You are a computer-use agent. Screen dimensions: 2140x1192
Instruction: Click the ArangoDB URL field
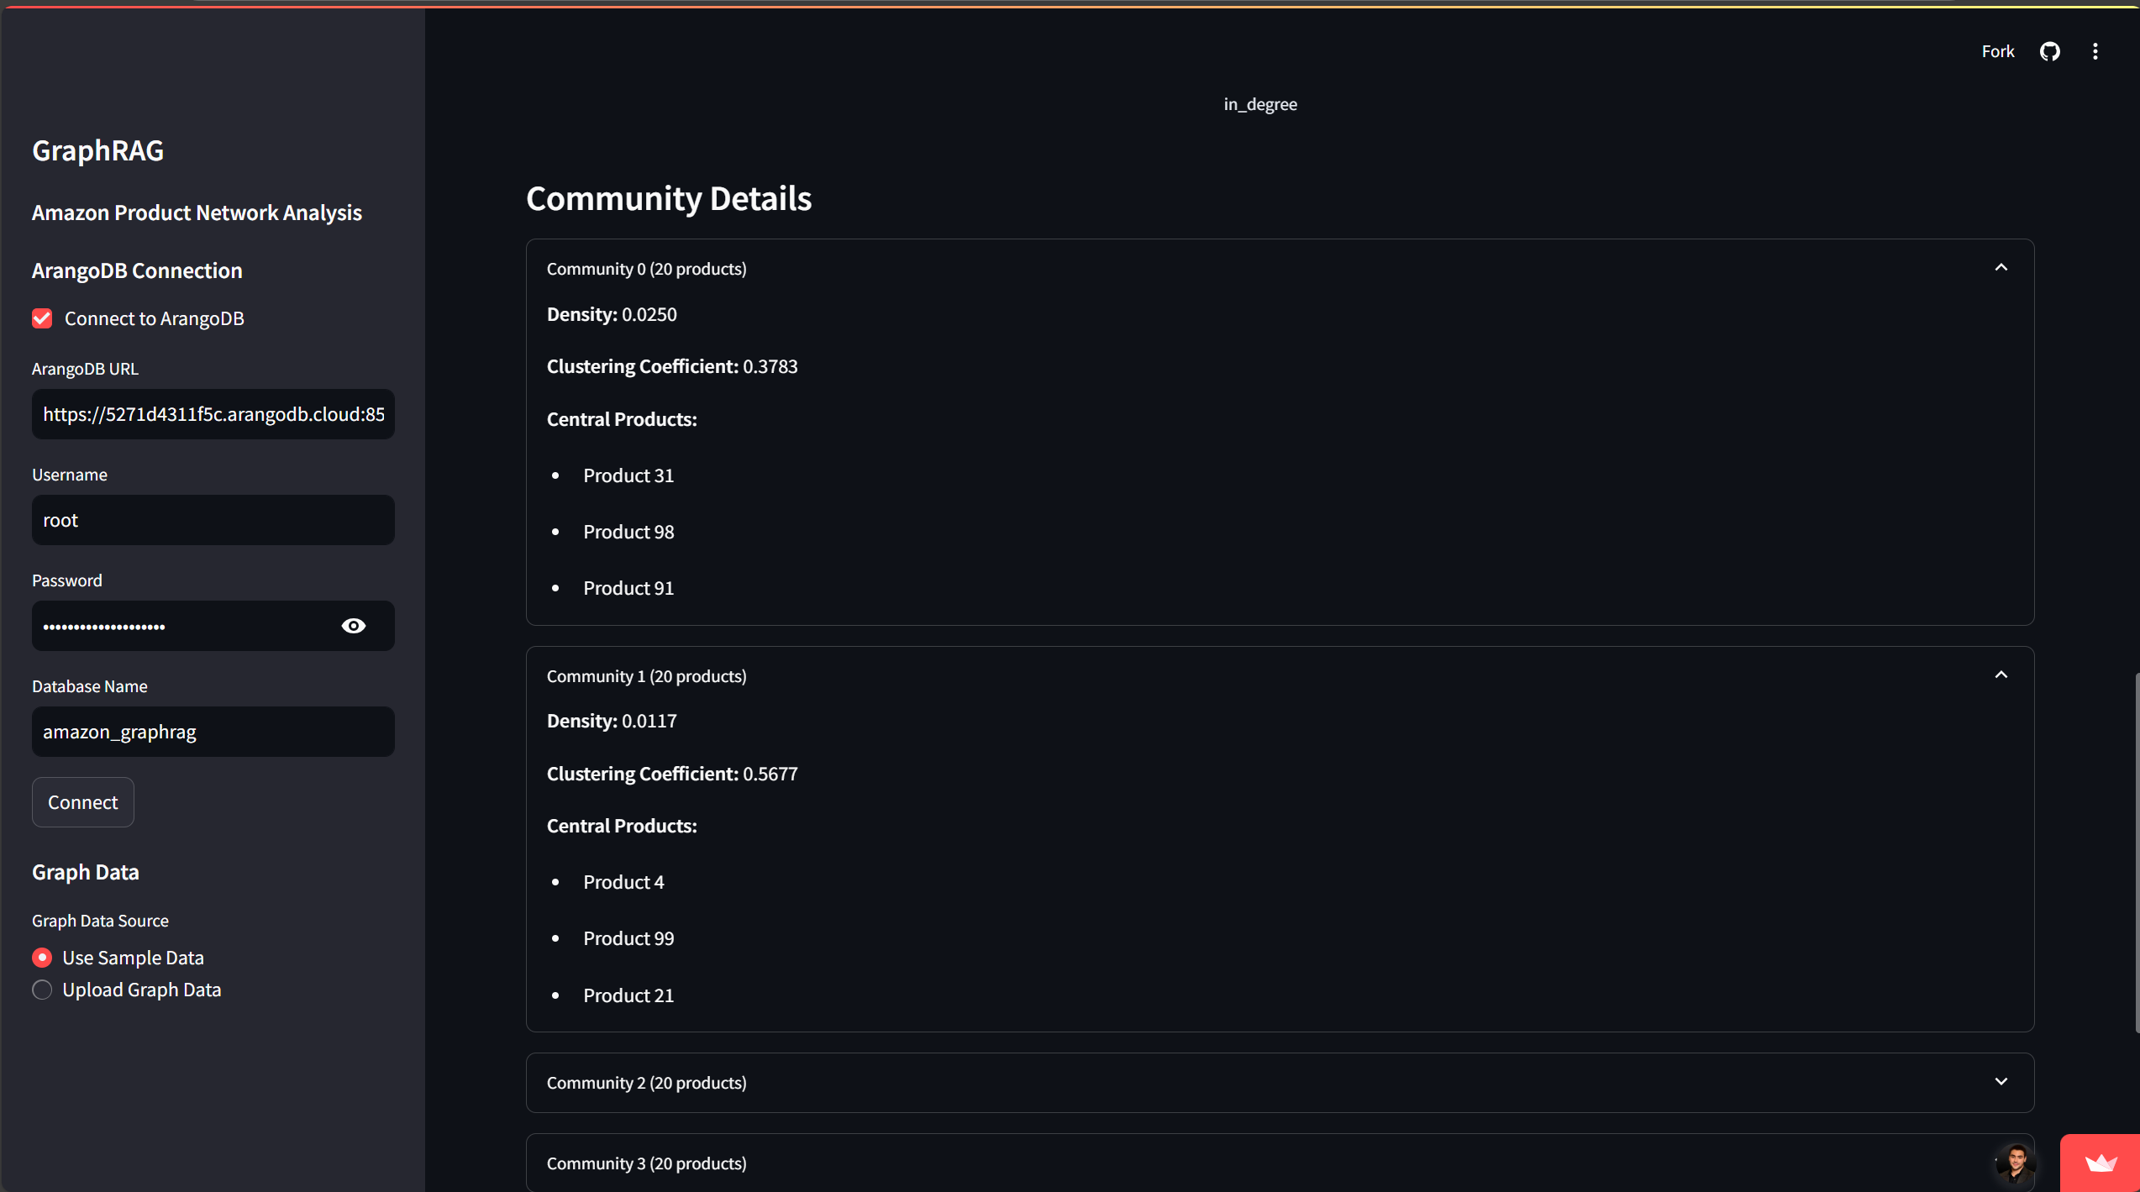click(x=213, y=414)
